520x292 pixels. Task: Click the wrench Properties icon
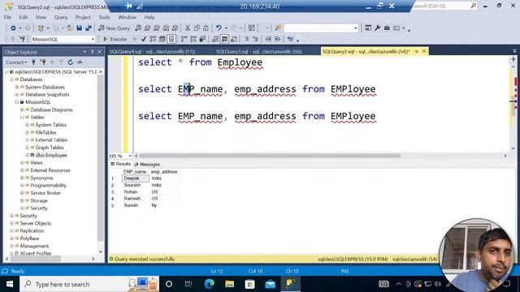click(x=377, y=28)
